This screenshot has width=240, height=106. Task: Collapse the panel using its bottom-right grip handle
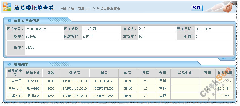point(233,58)
